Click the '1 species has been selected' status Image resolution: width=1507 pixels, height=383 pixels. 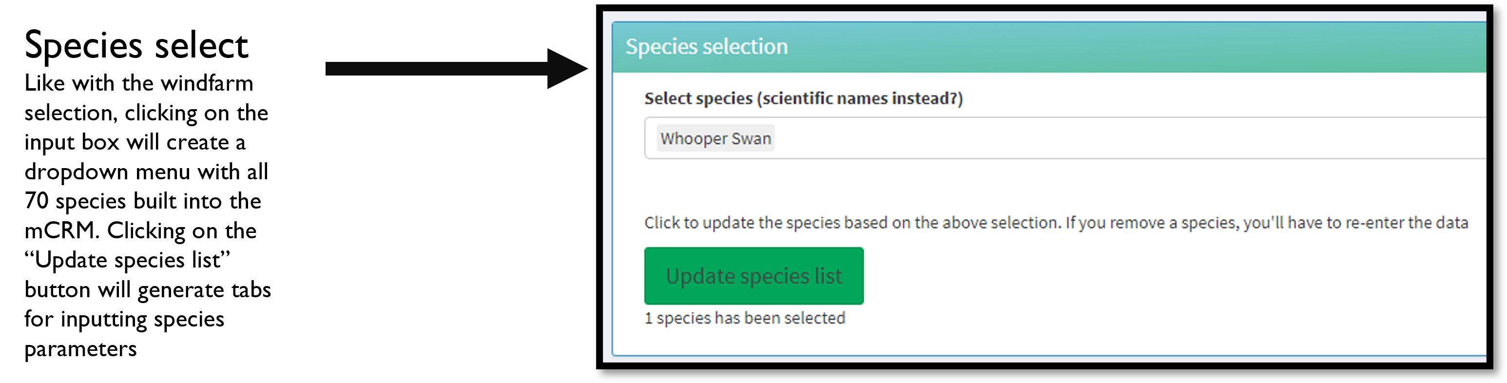pyautogui.click(x=745, y=318)
